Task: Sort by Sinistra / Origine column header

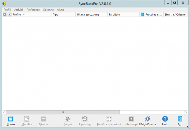Action: 175,15
